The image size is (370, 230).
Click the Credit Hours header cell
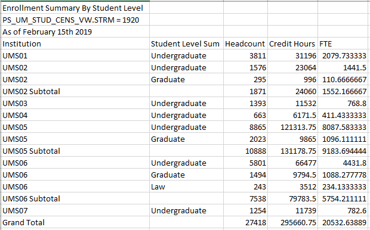(292, 43)
